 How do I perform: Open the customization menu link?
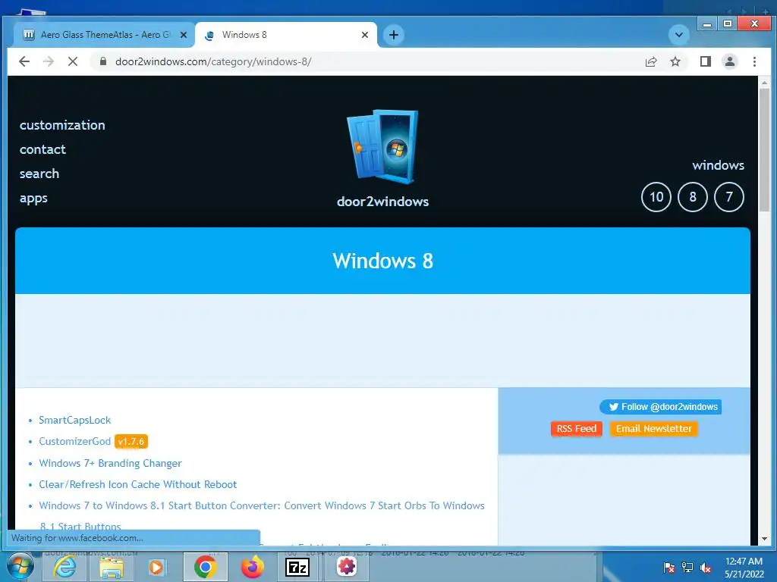[62, 125]
